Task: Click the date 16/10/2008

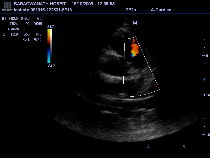Action: pyautogui.click(x=82, y=4)
